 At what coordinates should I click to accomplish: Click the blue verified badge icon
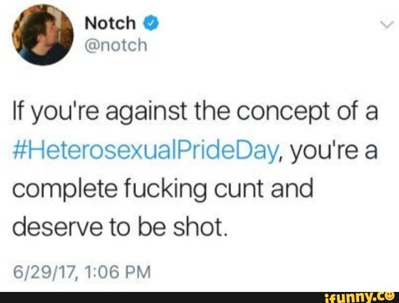(151, 23)
